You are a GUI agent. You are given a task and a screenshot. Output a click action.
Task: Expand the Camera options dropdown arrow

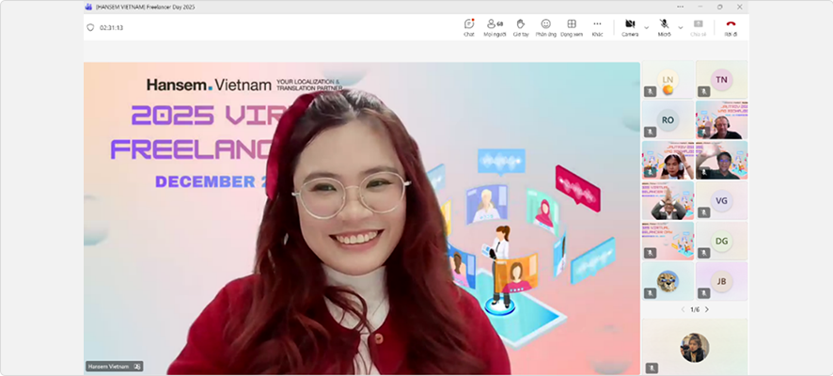[647, 27]
